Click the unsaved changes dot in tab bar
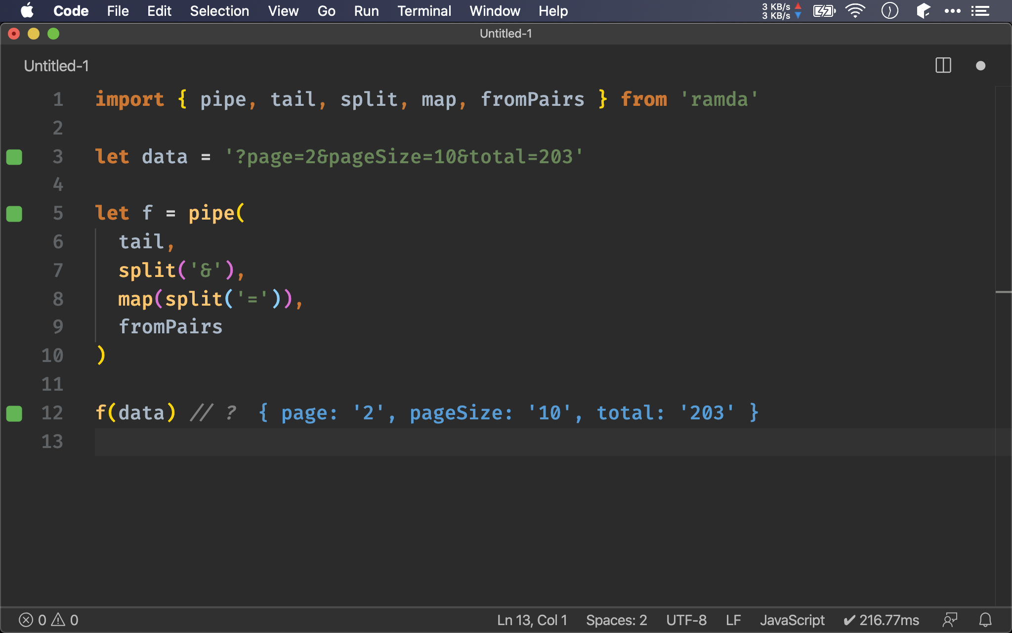Image resolution: width=1012 pixels, height=633 pixels. (x=981, y=66)
